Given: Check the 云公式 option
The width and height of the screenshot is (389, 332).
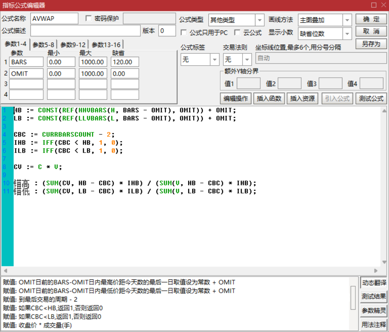Looking at the screenshot, I should click(x=237, y=32).
